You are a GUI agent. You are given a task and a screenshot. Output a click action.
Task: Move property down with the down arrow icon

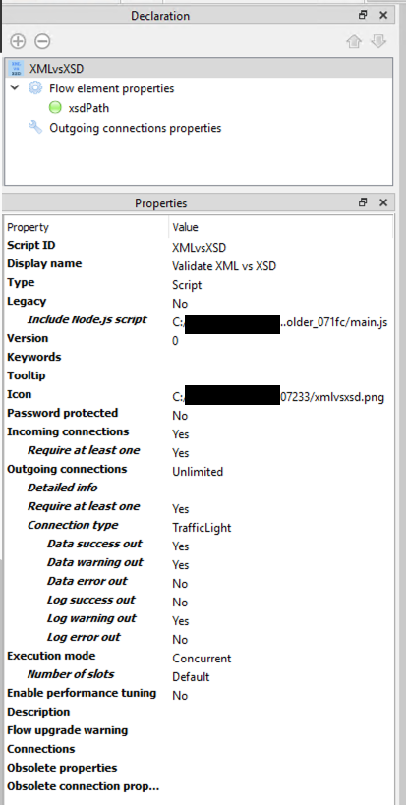pos(378,41)
